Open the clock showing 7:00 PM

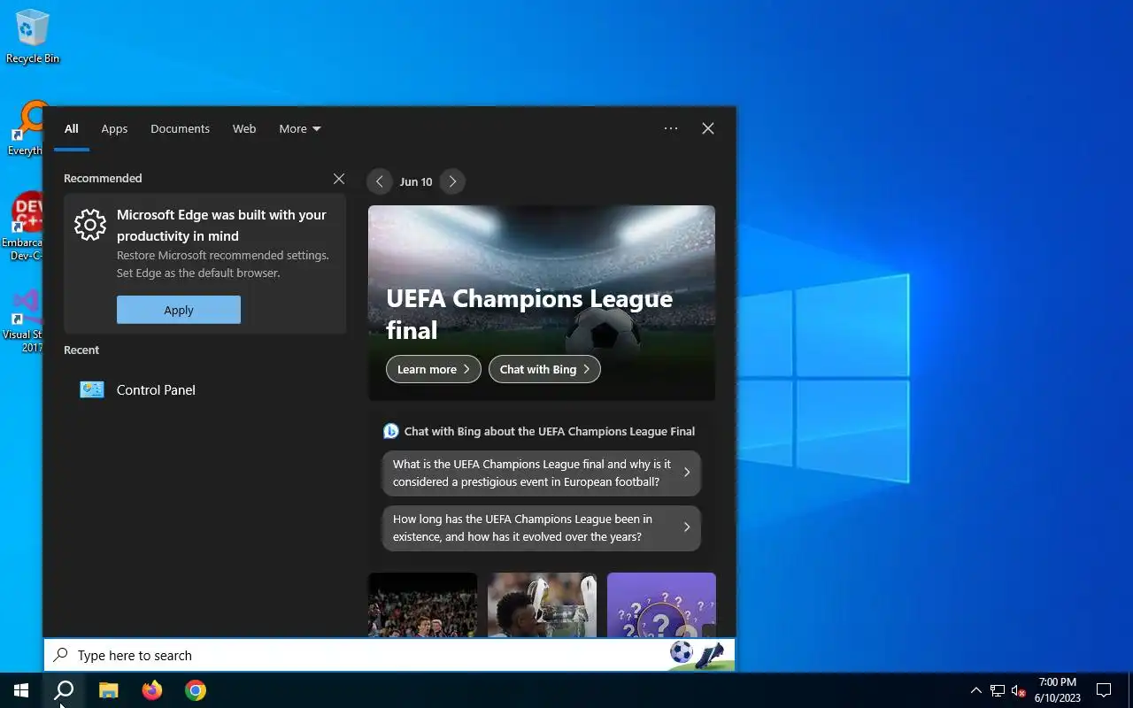click(x=1057, y=690)
